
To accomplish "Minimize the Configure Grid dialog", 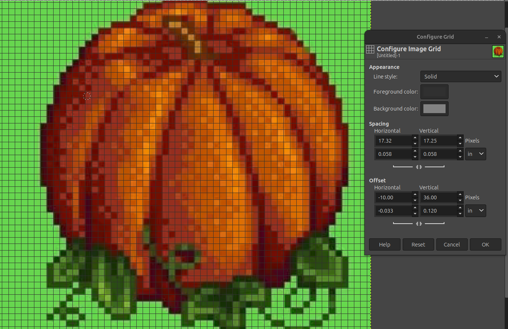I will pos(487,37).
